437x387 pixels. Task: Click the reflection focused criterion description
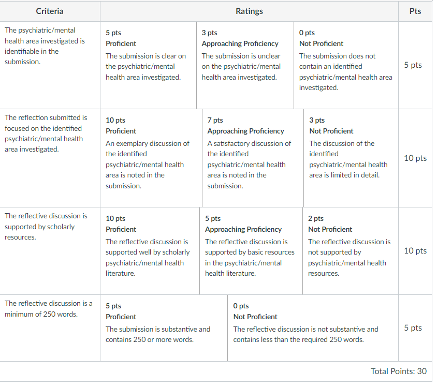click(x=46, y=133)
